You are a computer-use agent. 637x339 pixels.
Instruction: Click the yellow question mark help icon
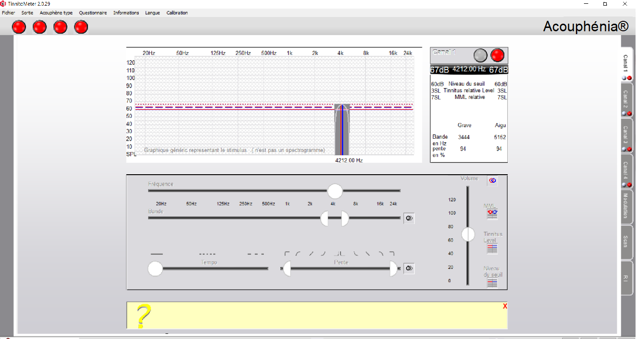click(x=144, y=316)
